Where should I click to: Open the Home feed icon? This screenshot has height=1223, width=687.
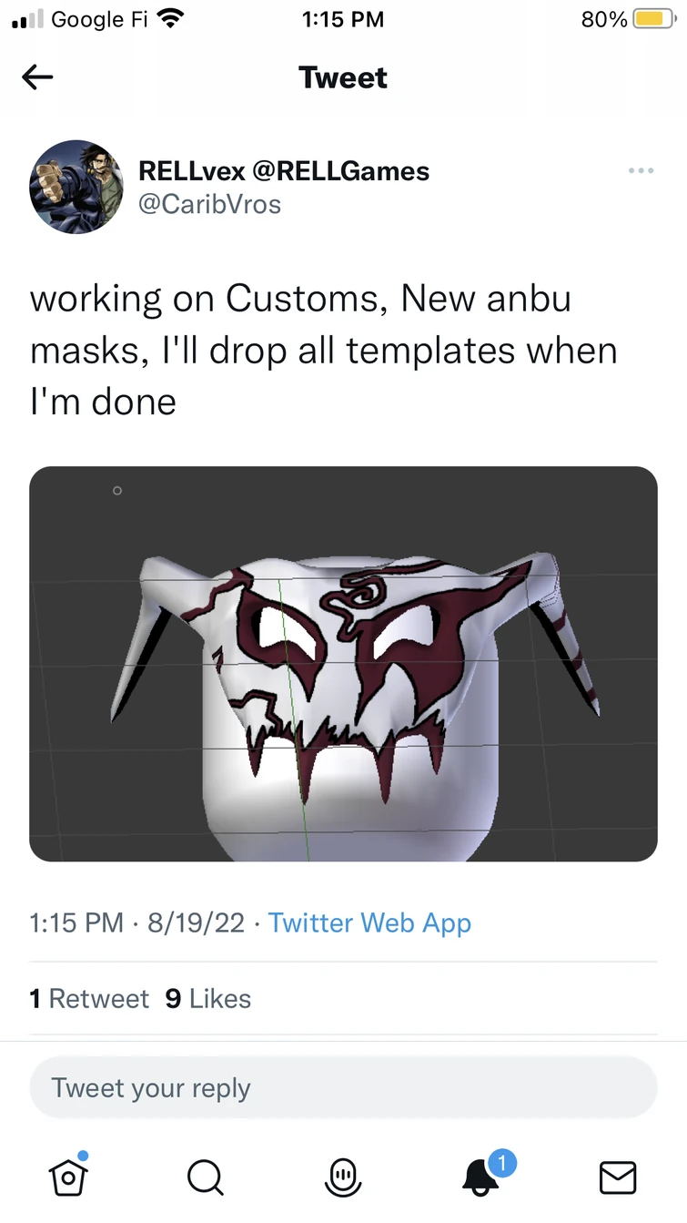point(68,1176)
